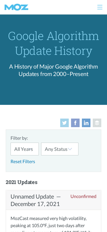The width and height of the screenshot is (107, 232).
Task: Click the Google Algorithm Update History title
Action: (54, 43)
